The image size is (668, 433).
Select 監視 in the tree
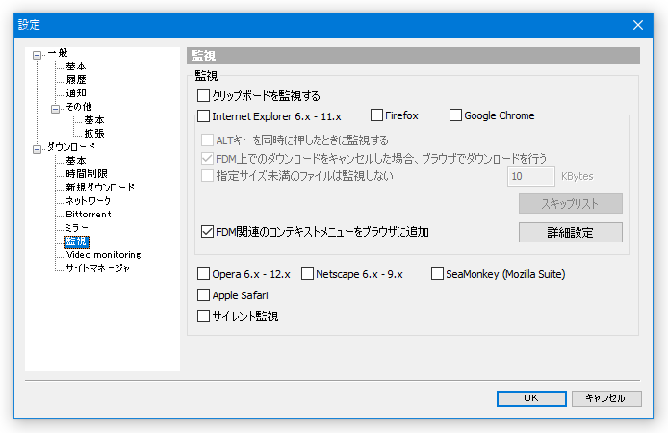coord(77,242)
